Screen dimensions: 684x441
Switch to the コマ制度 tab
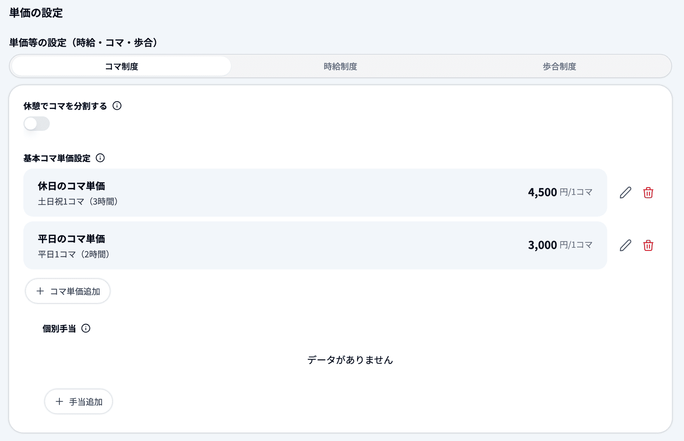click(122, 66)
